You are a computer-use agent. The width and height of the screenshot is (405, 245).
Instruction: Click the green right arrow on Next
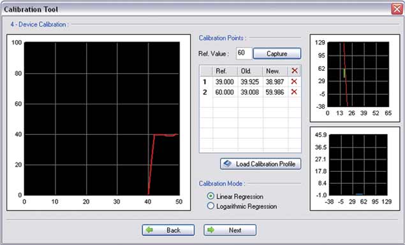[211, 230]
